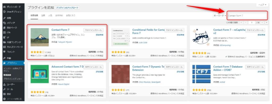Open the 設定 sidebar icon
This screenshot has height=104, width=272.
click(x=4, y=94)
